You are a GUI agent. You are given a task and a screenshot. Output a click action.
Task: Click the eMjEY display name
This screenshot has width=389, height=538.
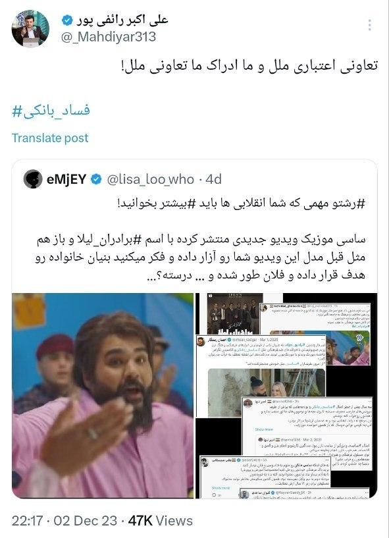click(x=66, y=180)
